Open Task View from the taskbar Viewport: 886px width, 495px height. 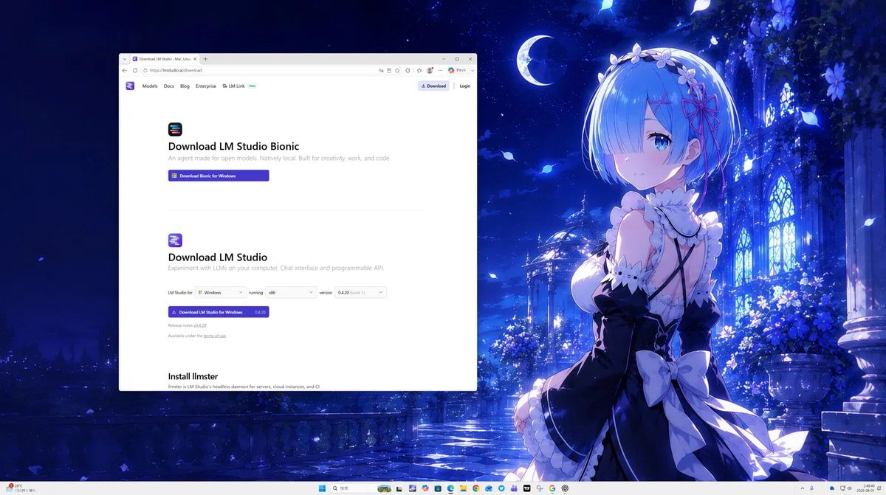pos(399,488)
